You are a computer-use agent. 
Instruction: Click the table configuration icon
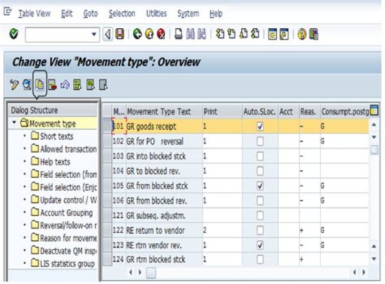(x=374, y=110)
